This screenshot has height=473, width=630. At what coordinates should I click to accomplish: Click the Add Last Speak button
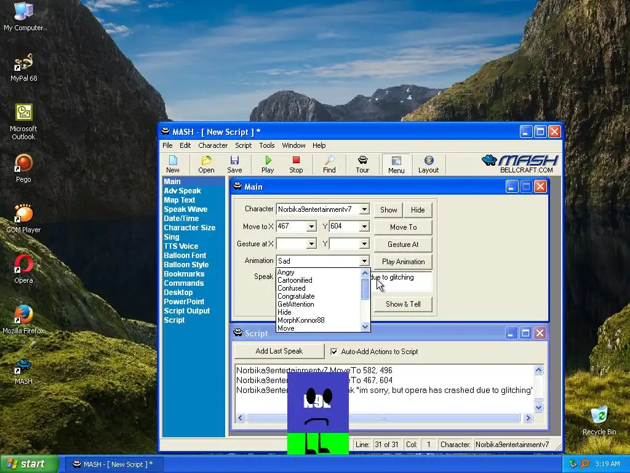pyautogui.click(x=279, y=351)
